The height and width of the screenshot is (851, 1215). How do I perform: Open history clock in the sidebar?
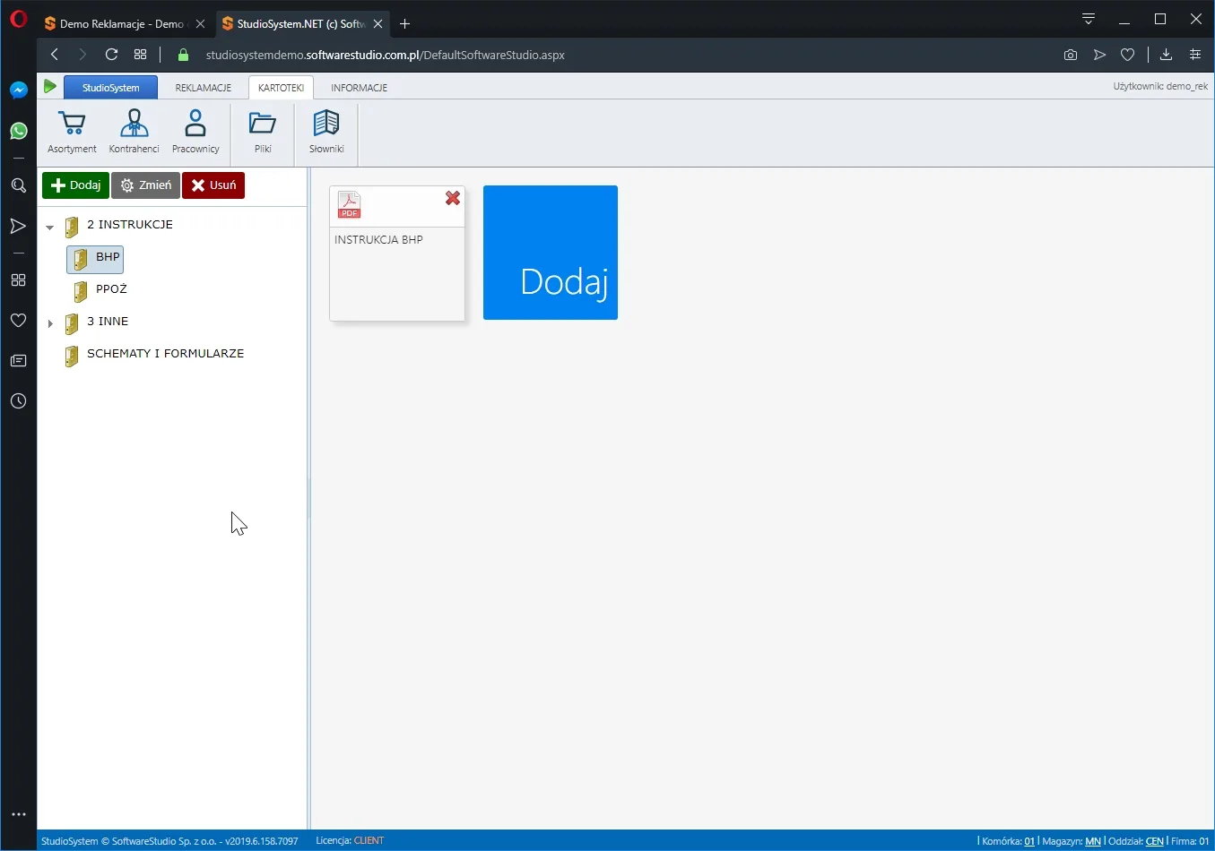18,400
